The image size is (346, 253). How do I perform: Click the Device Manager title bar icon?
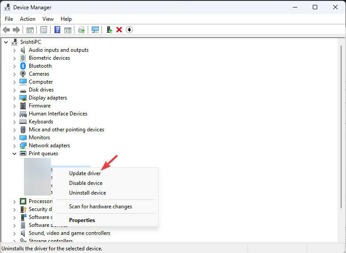7,8
